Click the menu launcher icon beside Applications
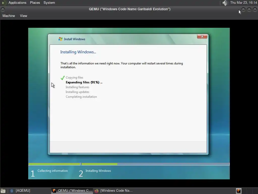The width and height of the screenshot is (258, 194). (x=4, y=3)
